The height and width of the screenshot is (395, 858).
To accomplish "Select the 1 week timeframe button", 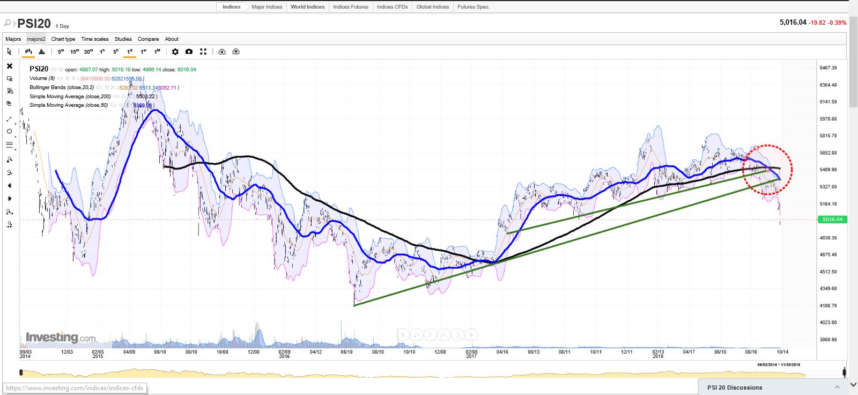I will coord(143,52).
